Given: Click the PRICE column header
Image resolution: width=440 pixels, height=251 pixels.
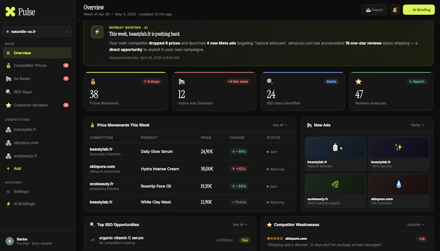Looking at the screenshot, I should 206,138.
